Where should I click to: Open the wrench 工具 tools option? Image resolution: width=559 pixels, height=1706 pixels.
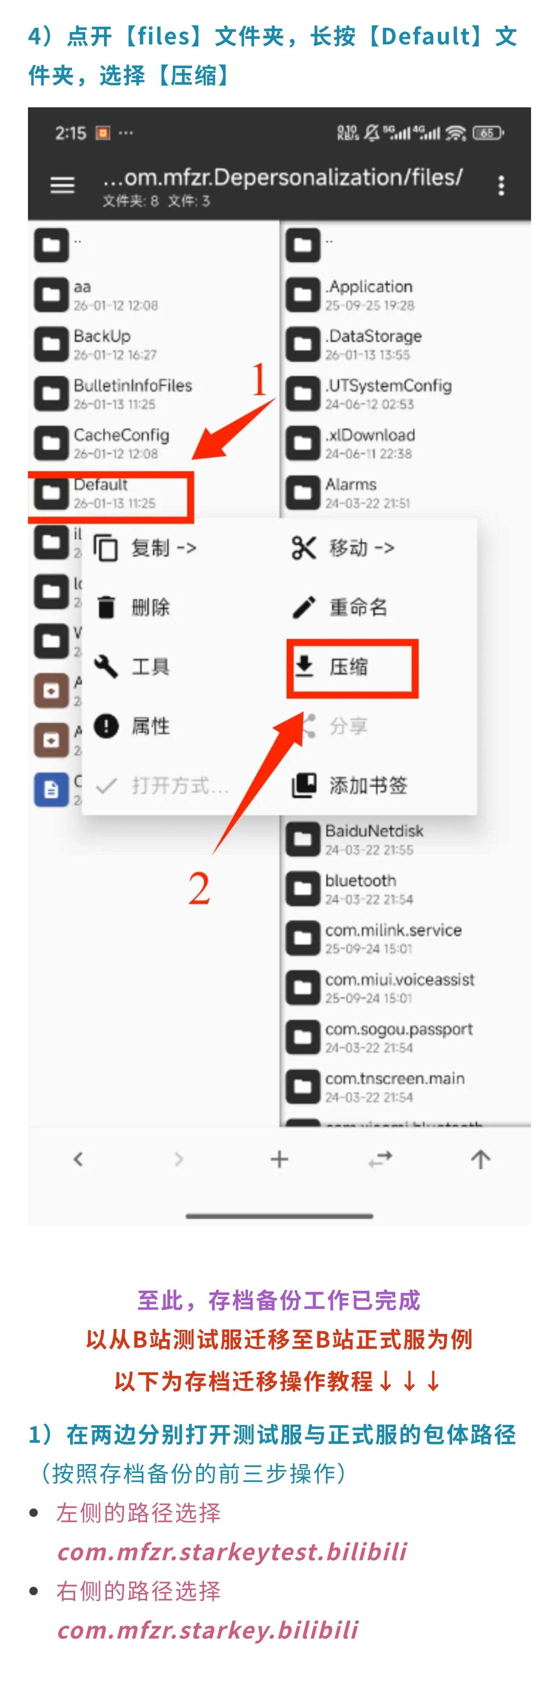pos(132,666)
